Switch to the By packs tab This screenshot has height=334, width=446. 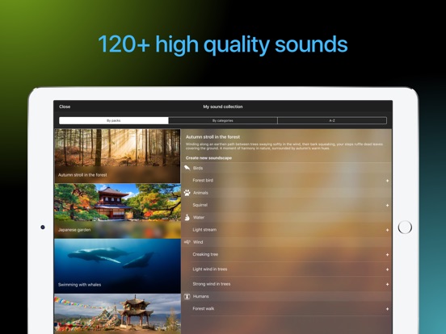[x=113, y=120]
